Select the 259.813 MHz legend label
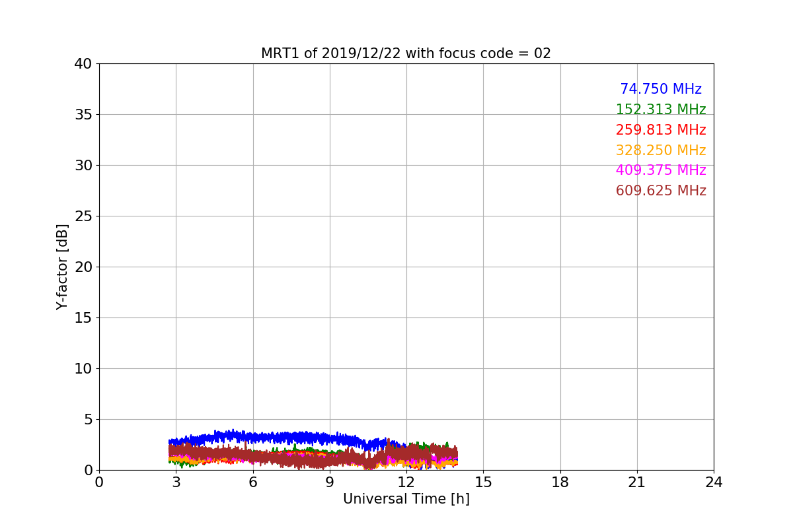 pos(661,130)
